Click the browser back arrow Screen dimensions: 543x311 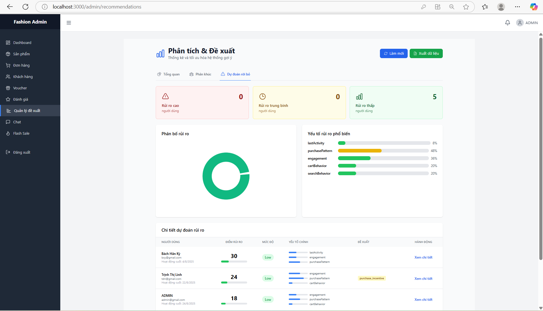point(10,7)
